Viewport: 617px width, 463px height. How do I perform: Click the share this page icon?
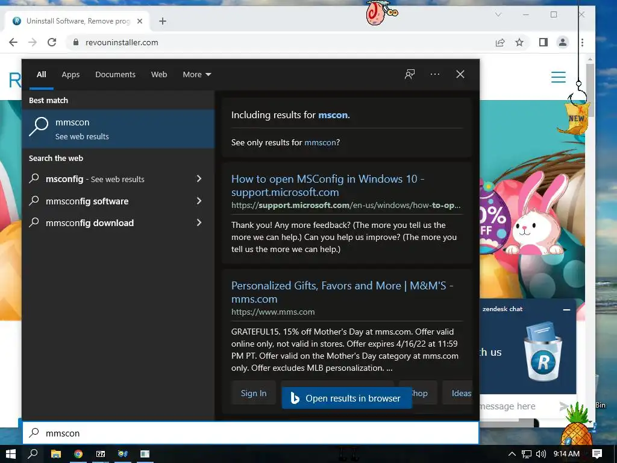[x=500, y=42]
